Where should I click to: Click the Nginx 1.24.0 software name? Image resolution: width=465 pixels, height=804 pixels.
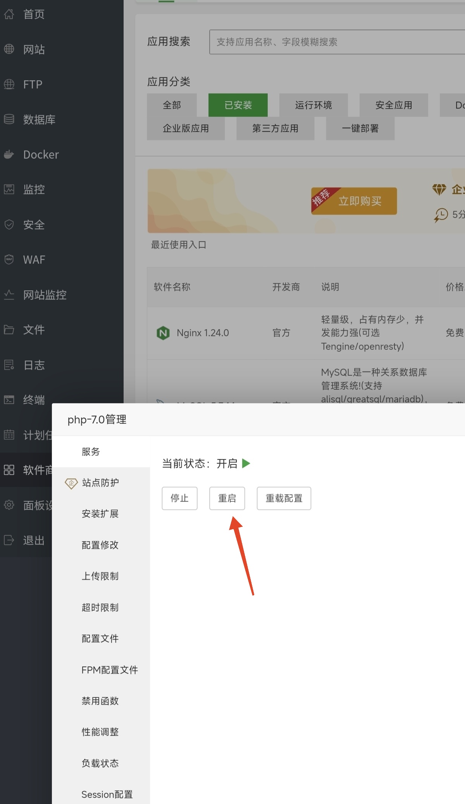click(203, 333)
